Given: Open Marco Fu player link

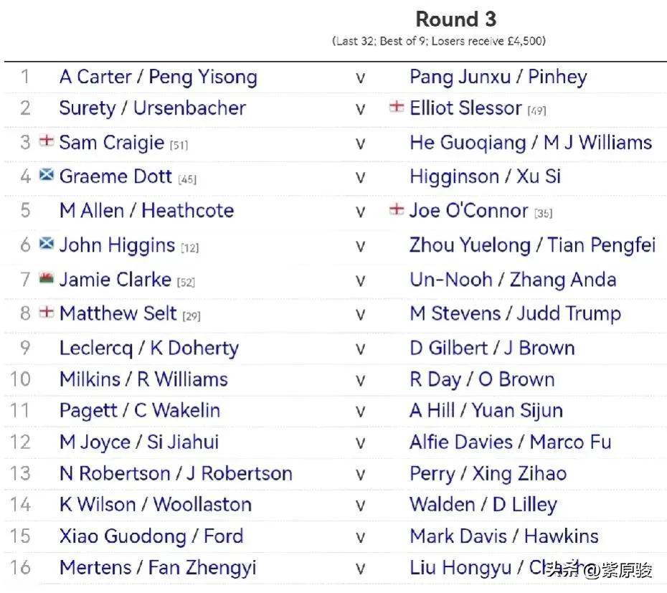Looking at the screenshot, I should (x=571, y=442).
